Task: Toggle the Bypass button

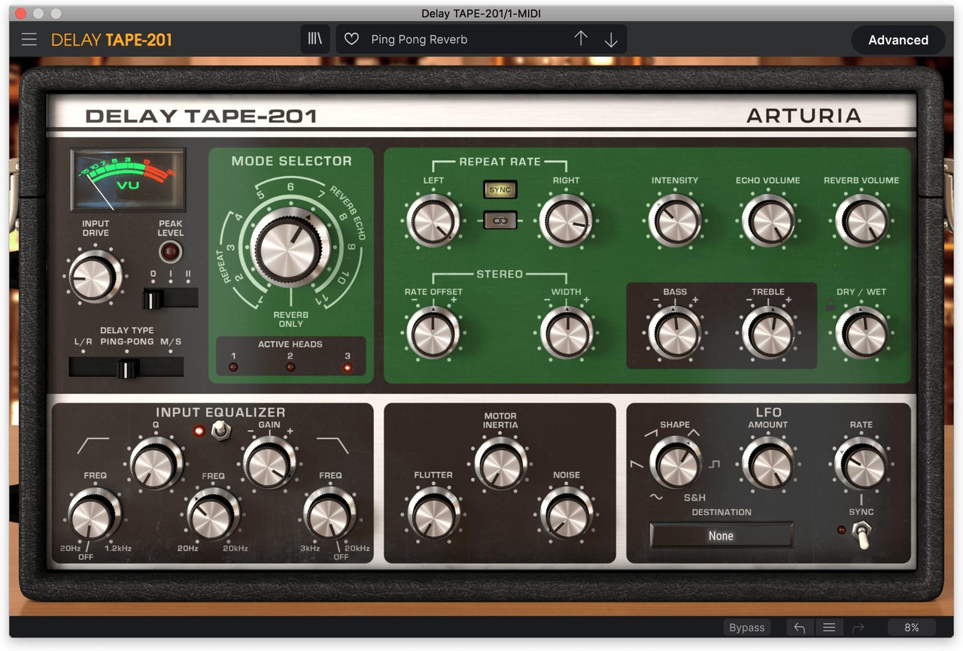Action: click(x=747, y=628)
